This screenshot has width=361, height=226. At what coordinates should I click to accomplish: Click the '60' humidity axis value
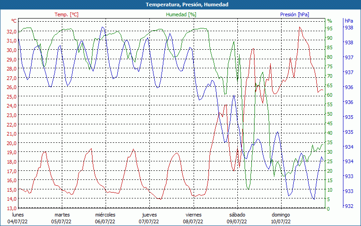pyautogui.click(x=330, y=95)
